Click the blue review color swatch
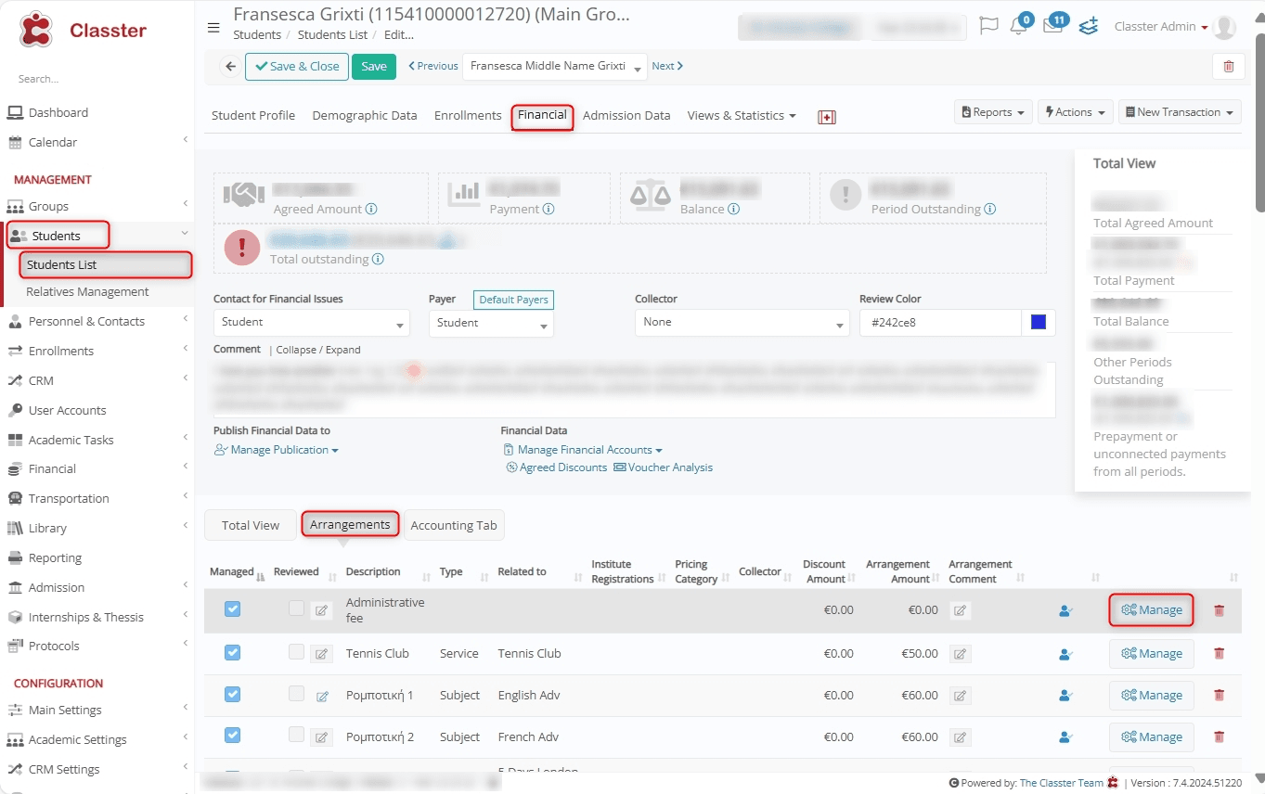Image resolution: width=1265 pixels, height=794 pixels. click(x=1039, y=322)
